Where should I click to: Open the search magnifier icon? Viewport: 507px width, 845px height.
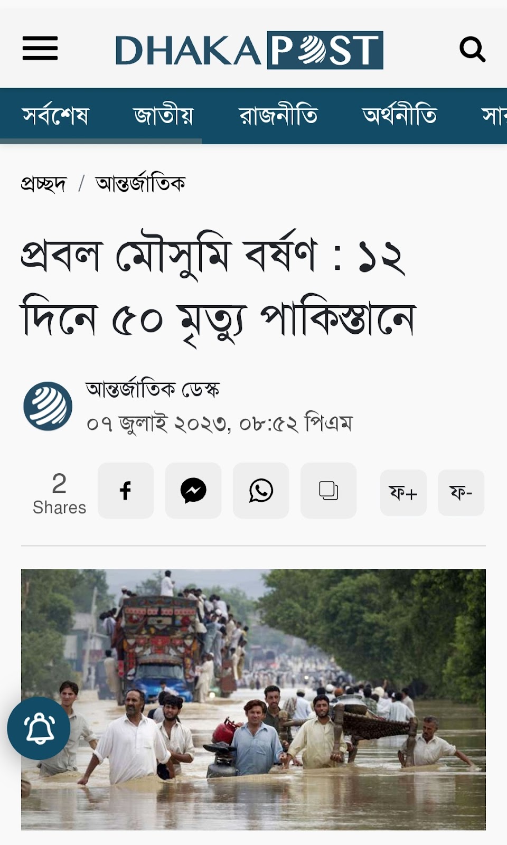tap(472, 49)
